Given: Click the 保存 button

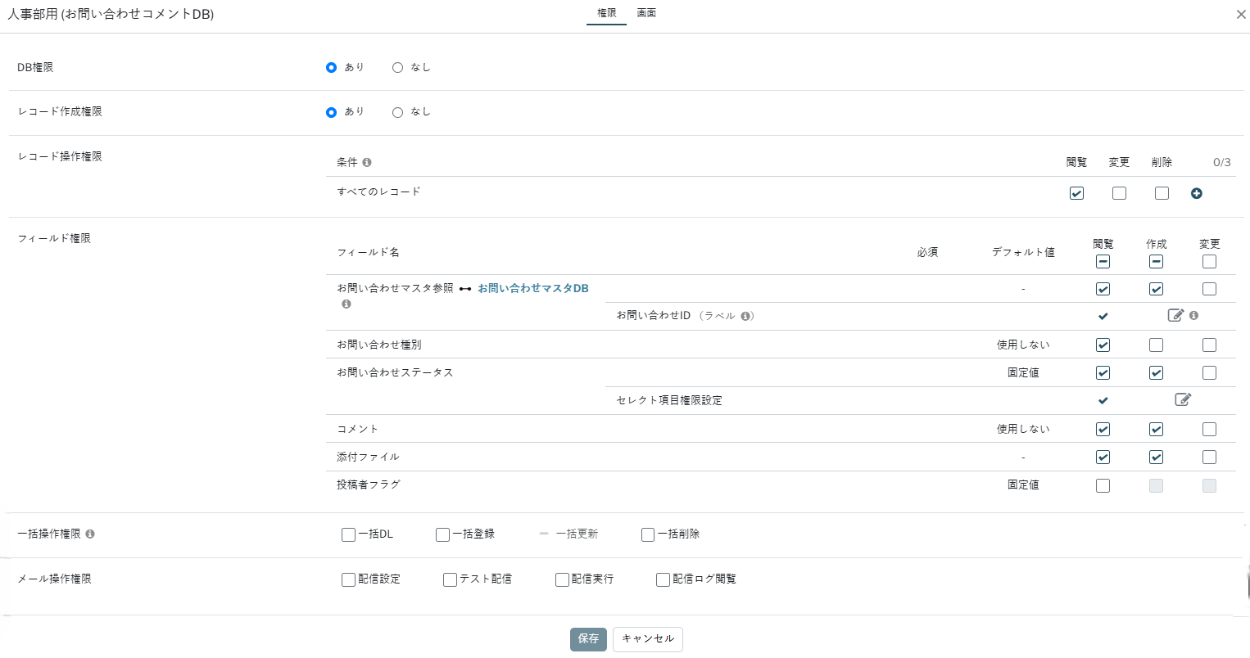Looking at the screenshot, I should tap(588, 638).
